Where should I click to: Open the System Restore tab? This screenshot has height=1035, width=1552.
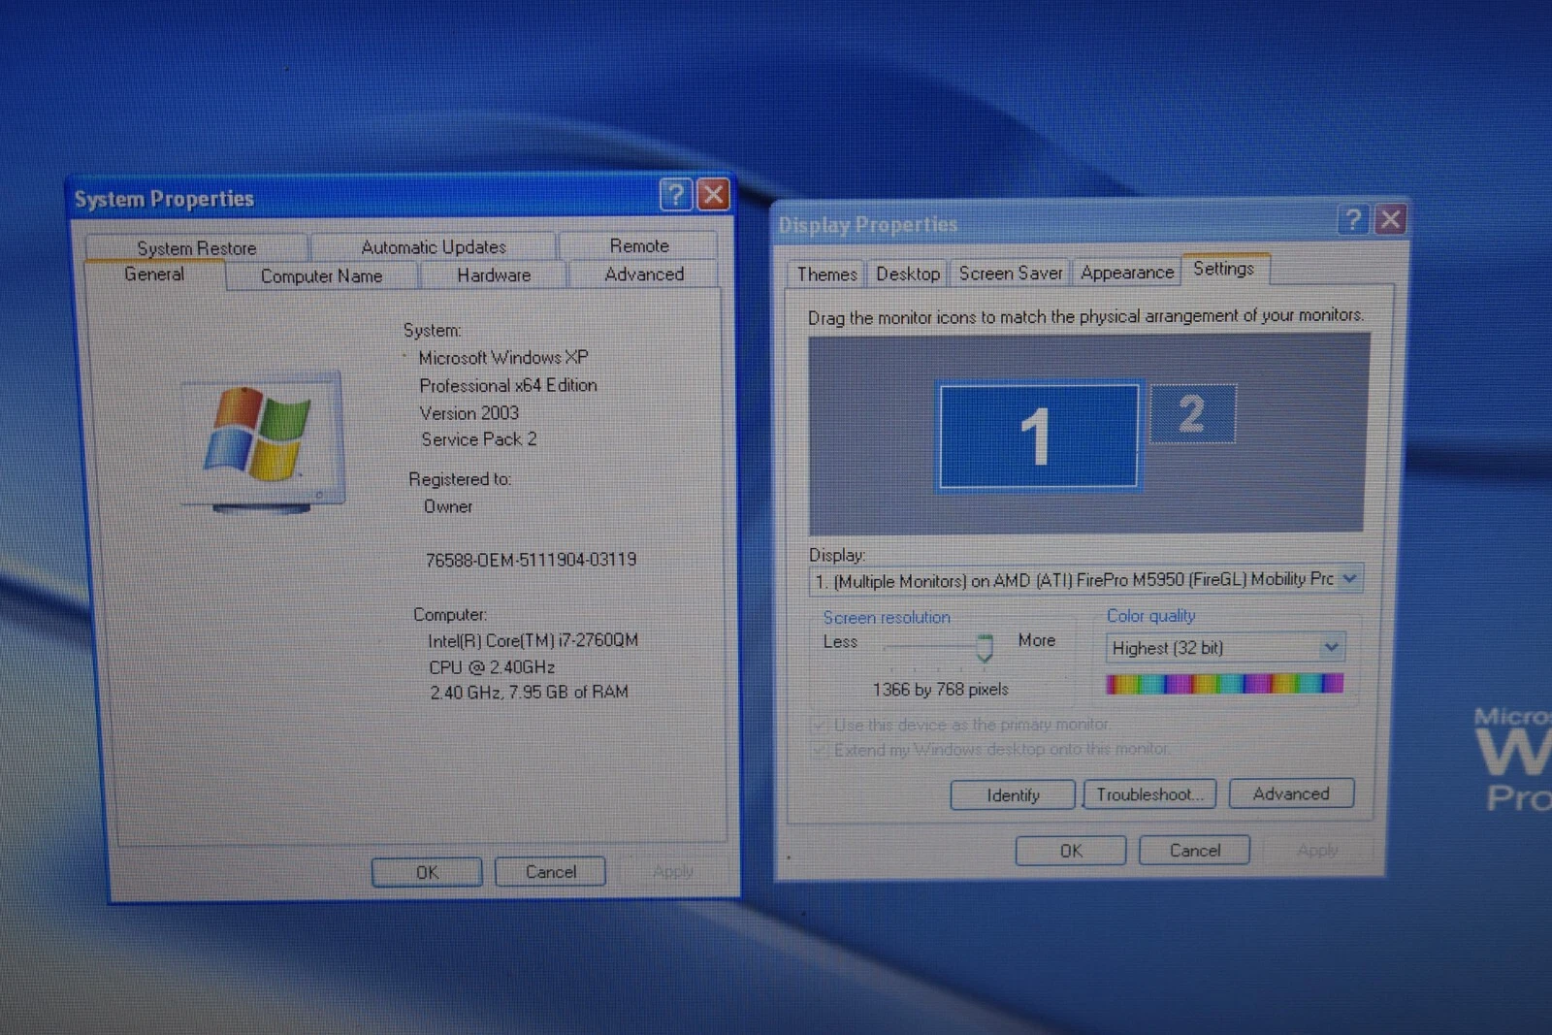click(x=197, y=248)
